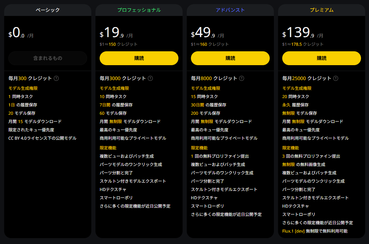This screenshot has width=369, height=244.
Task: Click the $1≈178.5 クレジット rate text
Action: (303, 44)
